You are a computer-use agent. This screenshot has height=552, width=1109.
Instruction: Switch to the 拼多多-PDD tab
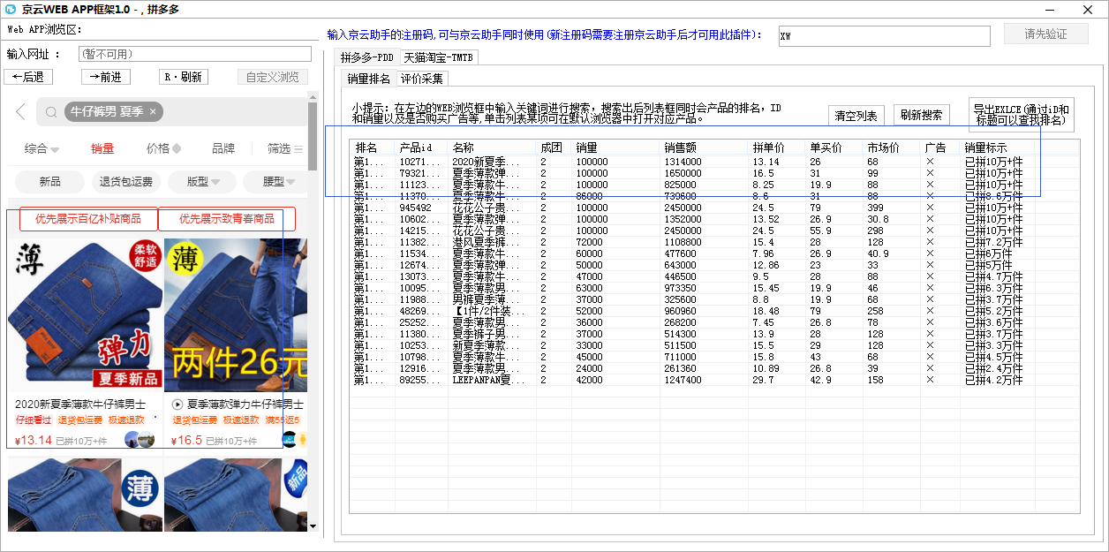367,57
